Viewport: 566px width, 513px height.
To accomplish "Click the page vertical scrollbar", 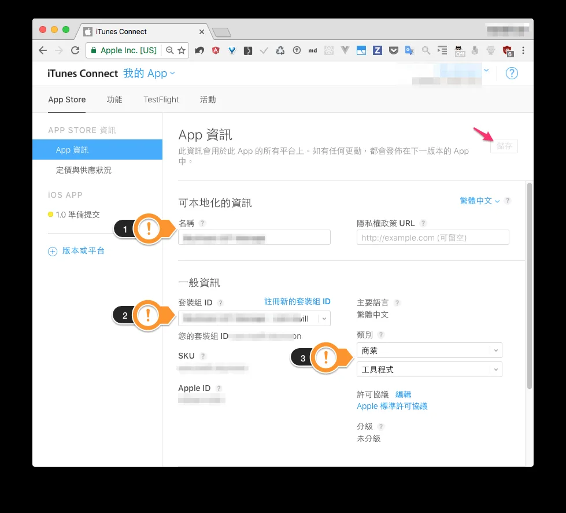I will coord(530,286).
